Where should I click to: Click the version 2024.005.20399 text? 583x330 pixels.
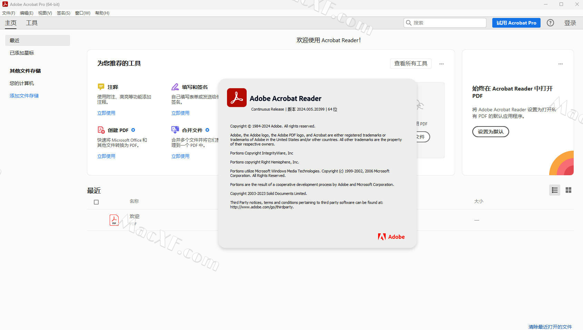(x=306, y=109)
